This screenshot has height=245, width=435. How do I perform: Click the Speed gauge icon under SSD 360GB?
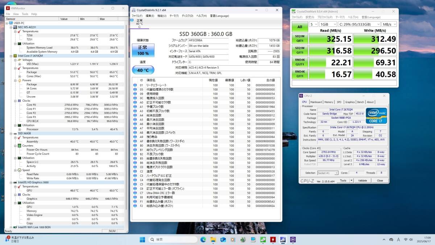tap(20, 170)
